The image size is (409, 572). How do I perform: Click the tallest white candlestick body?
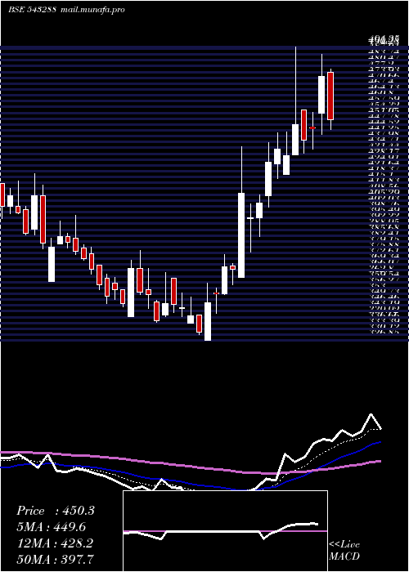(241, 235)
